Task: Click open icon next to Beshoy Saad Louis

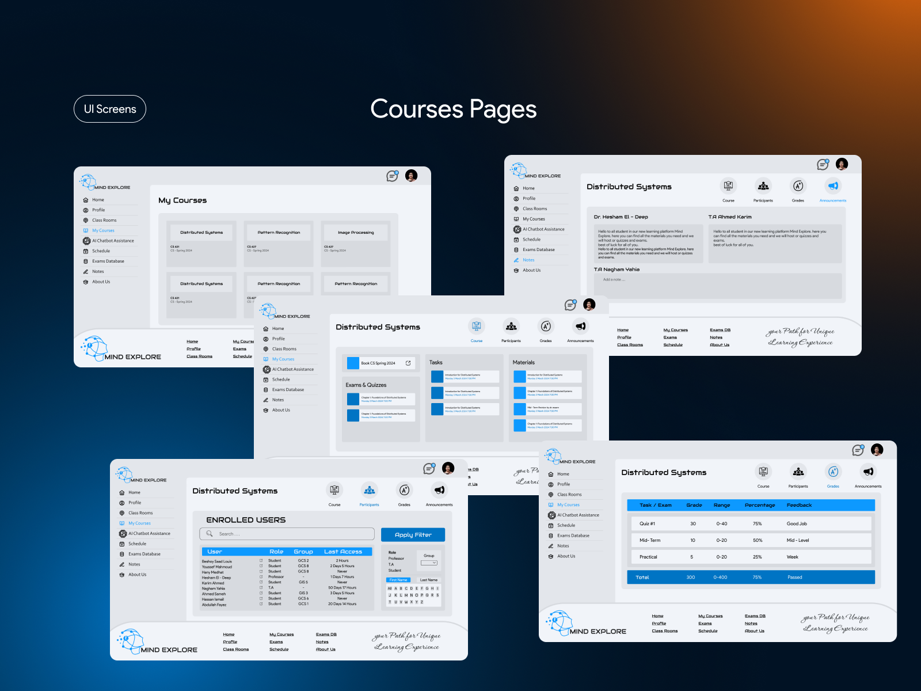Action: tap(261, 560)
